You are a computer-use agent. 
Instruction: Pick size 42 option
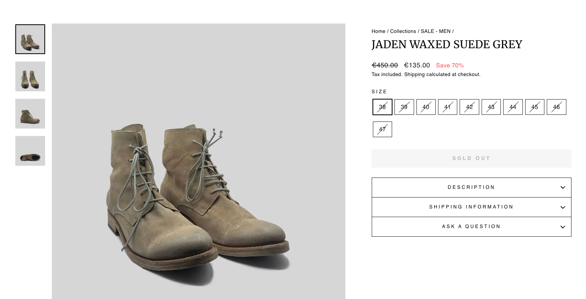(469, 107)
